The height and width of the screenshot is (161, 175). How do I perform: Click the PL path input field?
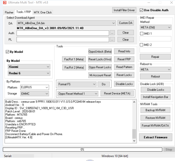point(63,39)
